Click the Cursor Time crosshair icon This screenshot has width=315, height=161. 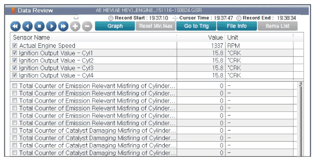175,18
